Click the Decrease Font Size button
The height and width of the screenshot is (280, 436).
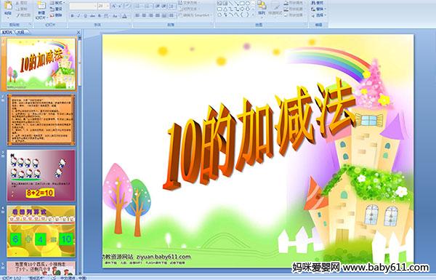coord(120,6)
